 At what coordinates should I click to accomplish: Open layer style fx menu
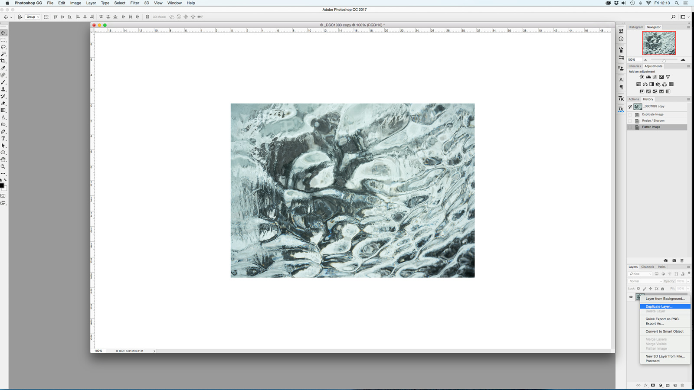645,385
